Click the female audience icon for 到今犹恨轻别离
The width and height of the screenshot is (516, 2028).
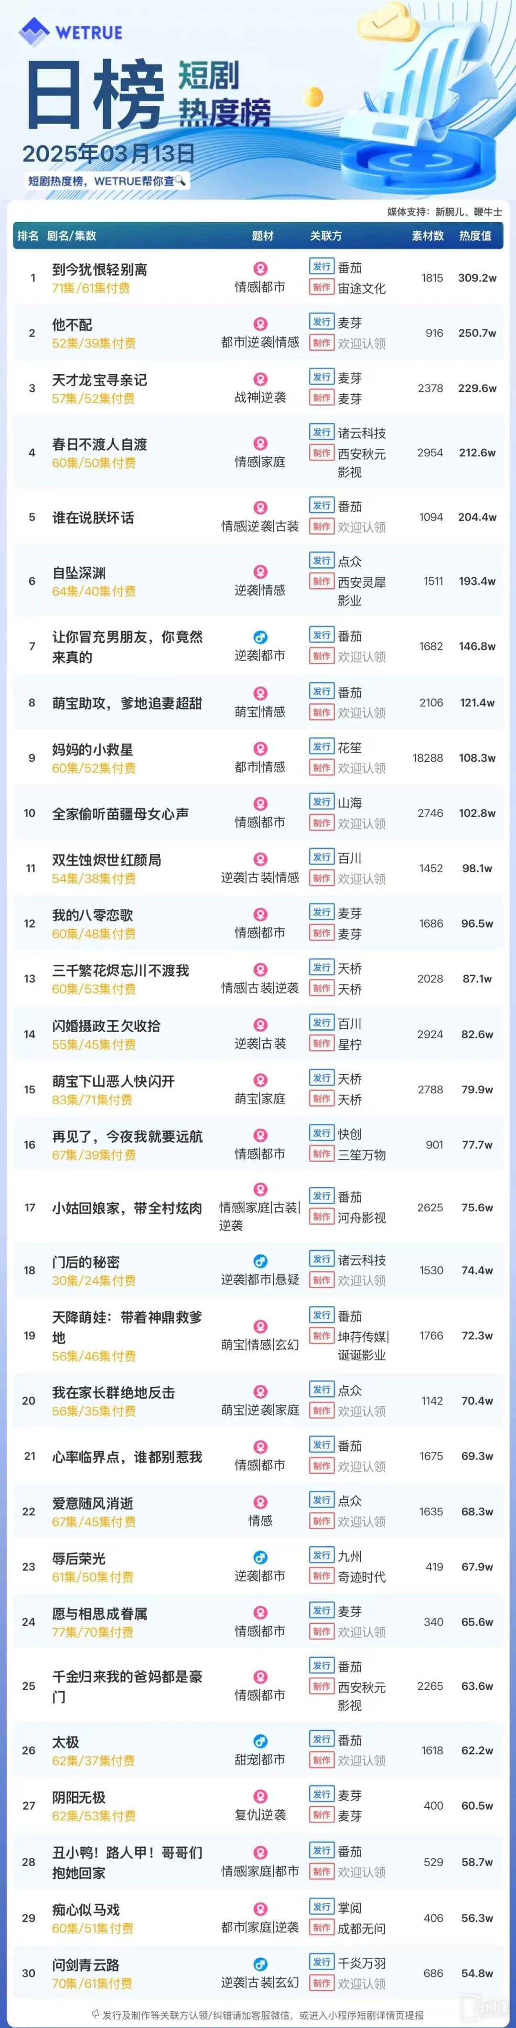click(x=260, y=269)
